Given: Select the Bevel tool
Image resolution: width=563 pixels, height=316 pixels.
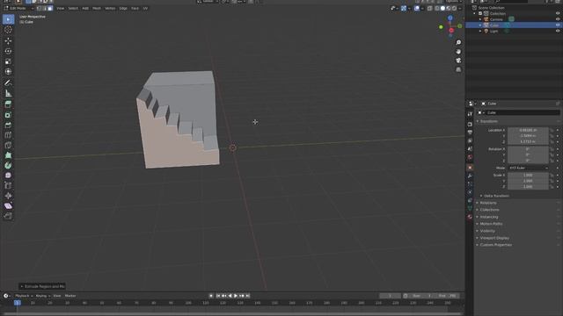Looking at the screenshot, I should click(x=8, y=125).
